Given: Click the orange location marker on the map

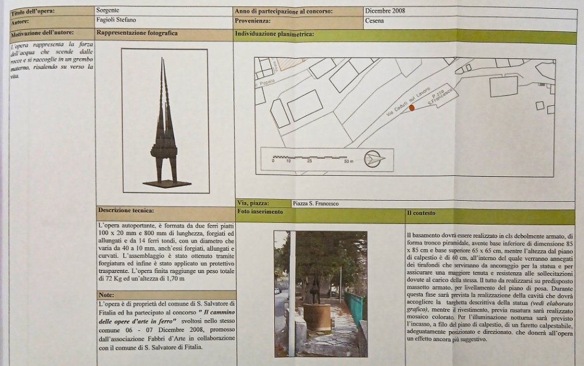Looking at the screenshot, I should pyautogui.click(x=412, y=107).
